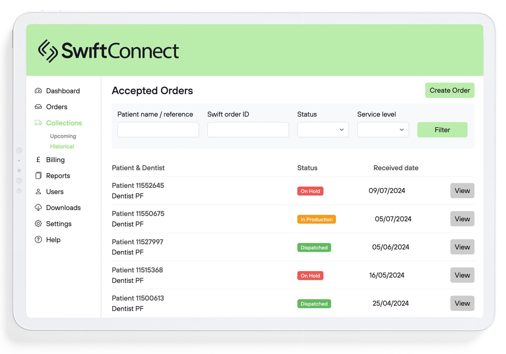Click the Downloads arrow icon
506x354 pixels.
(x=38, y=208)
